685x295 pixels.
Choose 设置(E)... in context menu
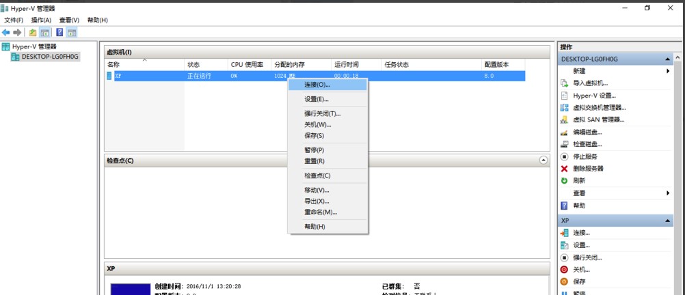point(327,99)
